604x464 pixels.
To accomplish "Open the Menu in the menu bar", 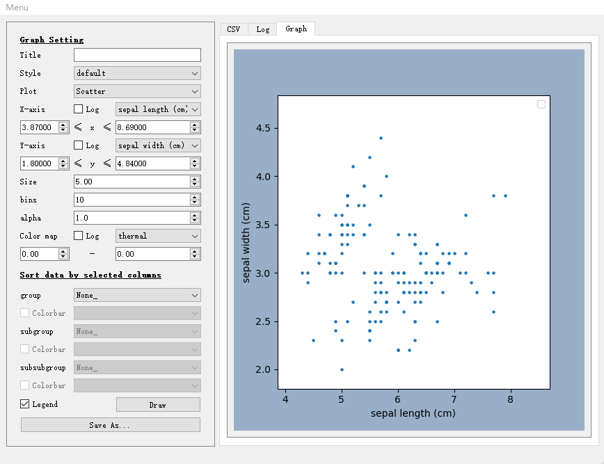I will click(17, 8).
